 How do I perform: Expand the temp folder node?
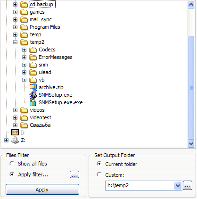[x=15, y=34]
